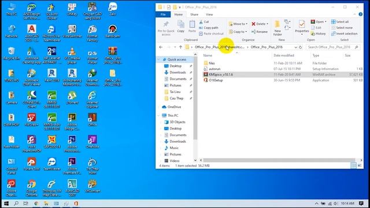Open Tai Lieu folder in Quick access
The width and height of the screenshot is (370, 208).
(175, 92)
